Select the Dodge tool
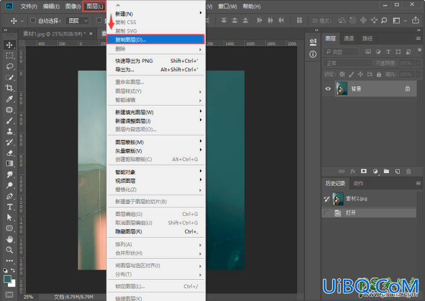This screenshot has height=301, width=425. 10,185
